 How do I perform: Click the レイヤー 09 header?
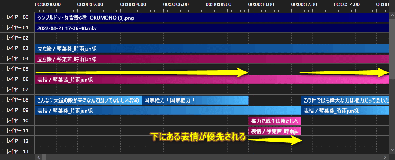pos(17,111)
